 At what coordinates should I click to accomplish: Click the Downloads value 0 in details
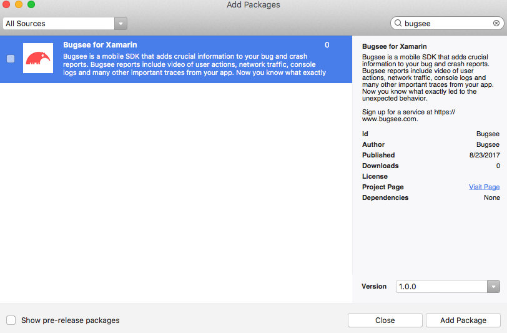(x=498, y=166)
